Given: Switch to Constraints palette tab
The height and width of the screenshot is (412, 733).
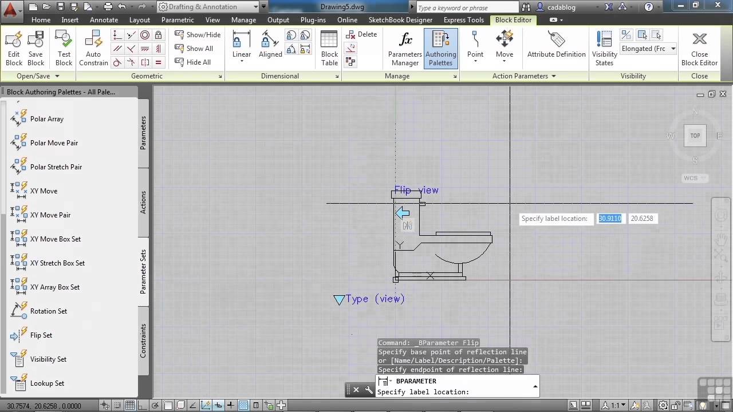Looking at the screenshot, I should click(143, 341).
